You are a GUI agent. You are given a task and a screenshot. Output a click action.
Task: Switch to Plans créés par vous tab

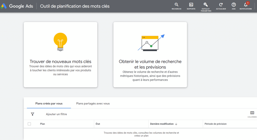[x=49, y=103]
